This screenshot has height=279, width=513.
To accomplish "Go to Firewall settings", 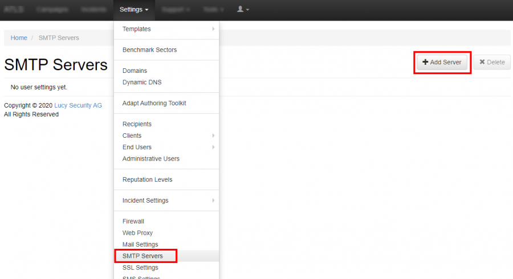I will point(133,221).
